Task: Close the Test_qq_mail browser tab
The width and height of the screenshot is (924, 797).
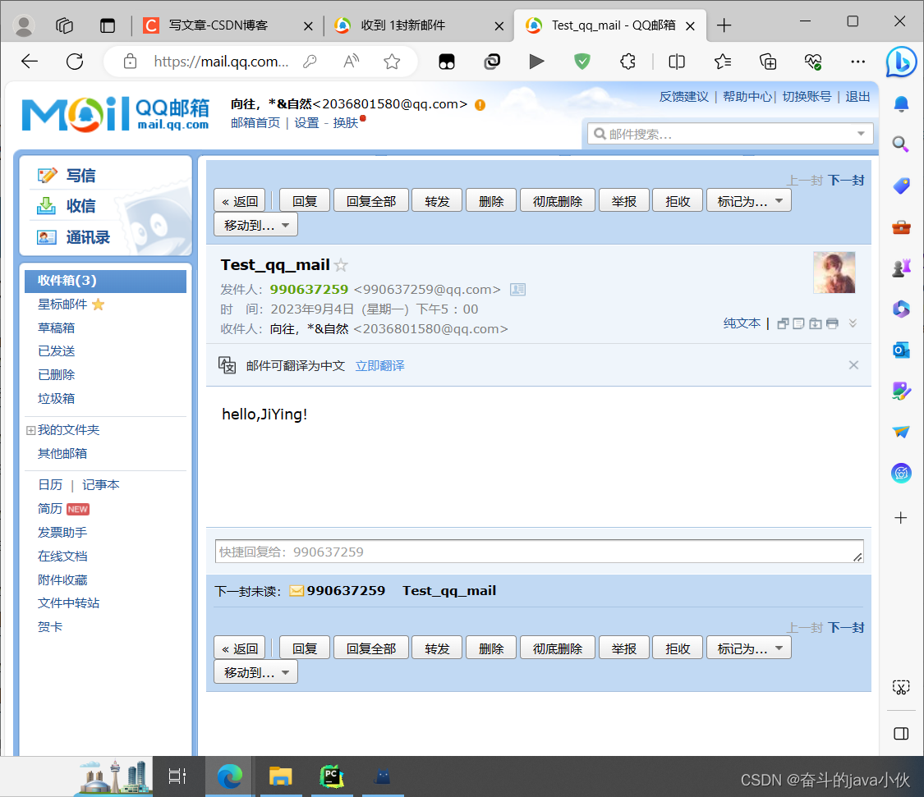Action: [x=690, y=26]
